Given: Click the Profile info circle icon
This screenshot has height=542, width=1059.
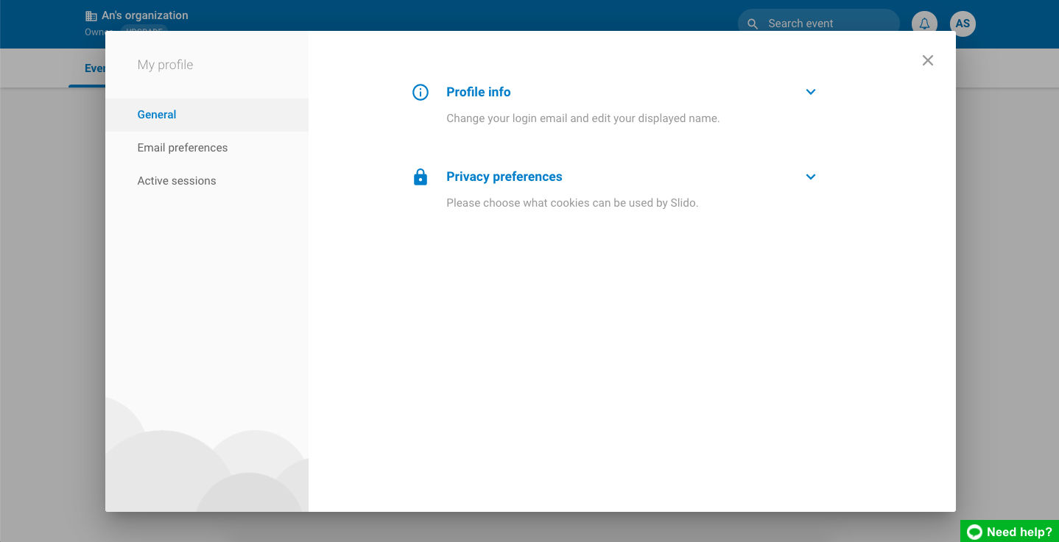Looking at the screenshot, I should [421, 92].
